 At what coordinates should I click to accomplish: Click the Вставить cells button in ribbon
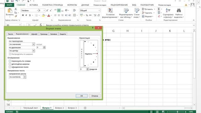pos(147,9)
